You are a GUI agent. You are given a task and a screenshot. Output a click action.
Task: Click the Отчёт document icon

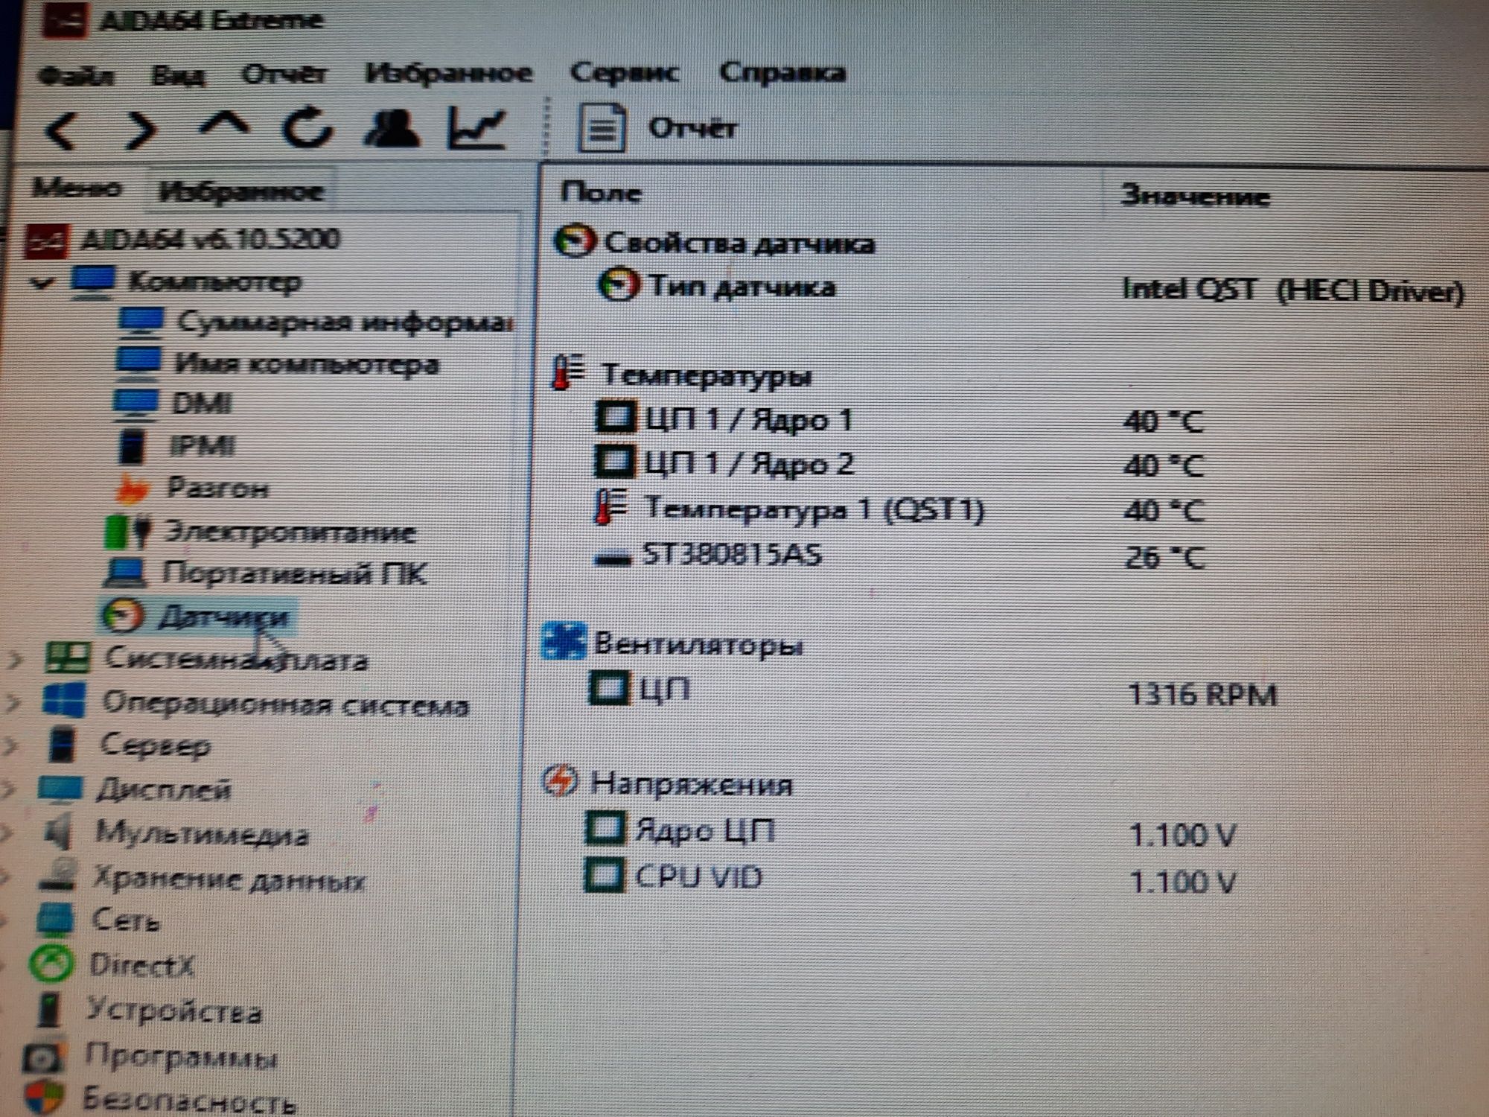coord(602,128)
